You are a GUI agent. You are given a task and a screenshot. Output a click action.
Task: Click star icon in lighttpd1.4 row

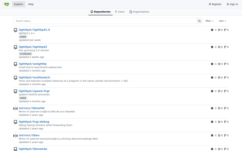point(219,30)
